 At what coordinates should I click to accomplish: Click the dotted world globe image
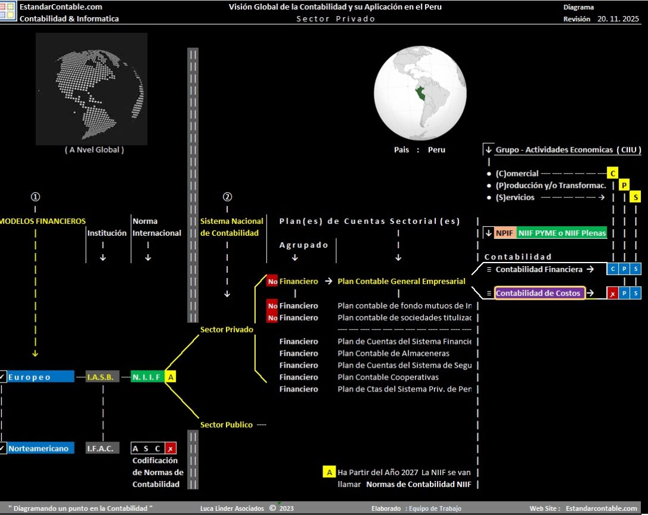[x=91, y=89]
